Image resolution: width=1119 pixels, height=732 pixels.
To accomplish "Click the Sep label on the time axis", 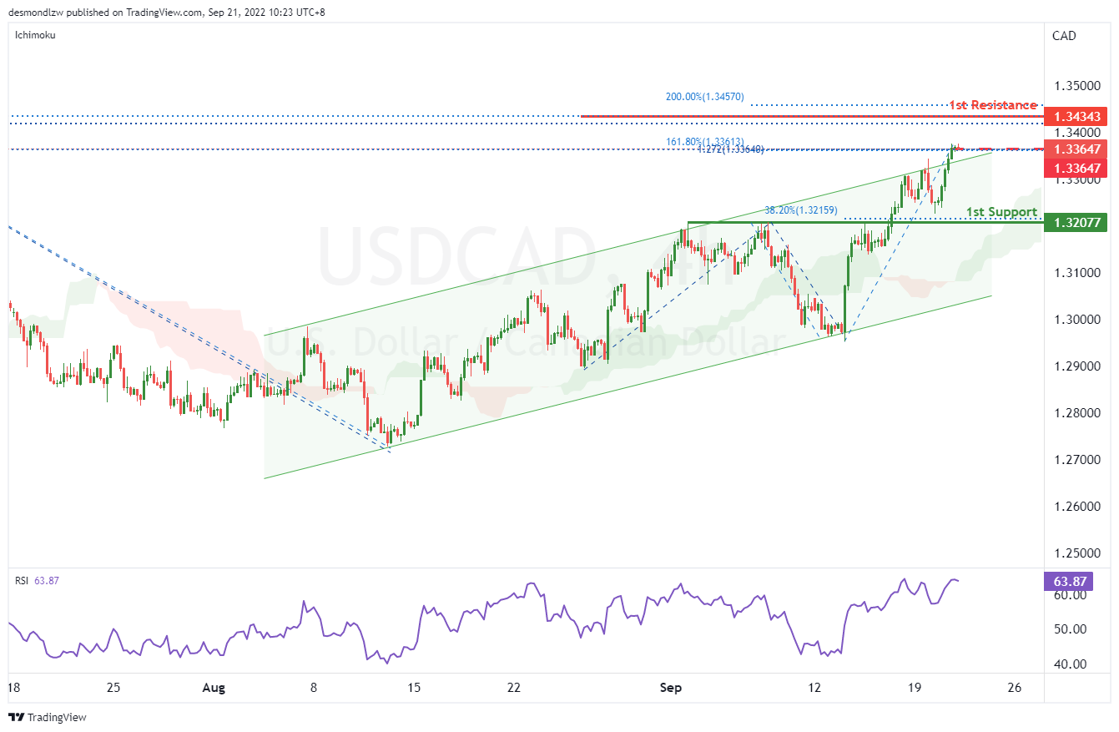I will point(671,688).
